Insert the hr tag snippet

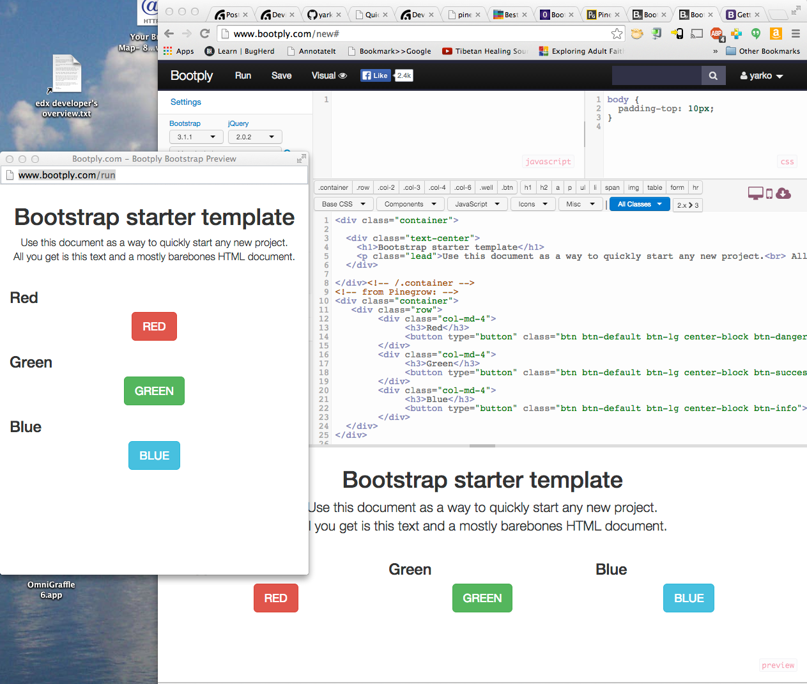[695, 187]
